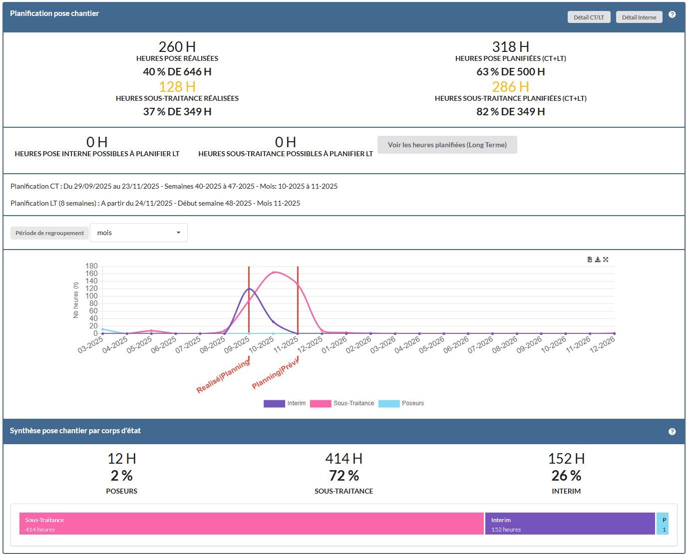Click the Sous-Traitance curve peak at 10-2025
This screenshot has height=554, width=686.
point(274,272)
